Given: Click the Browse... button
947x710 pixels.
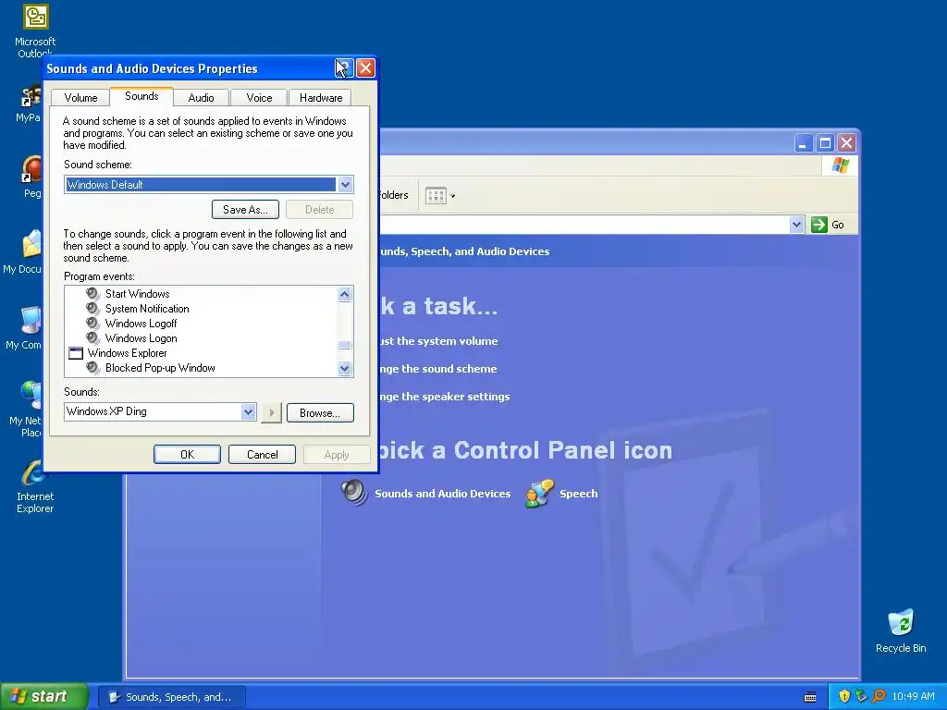Looking at the screenshot, I should click(x=320, y=413).
